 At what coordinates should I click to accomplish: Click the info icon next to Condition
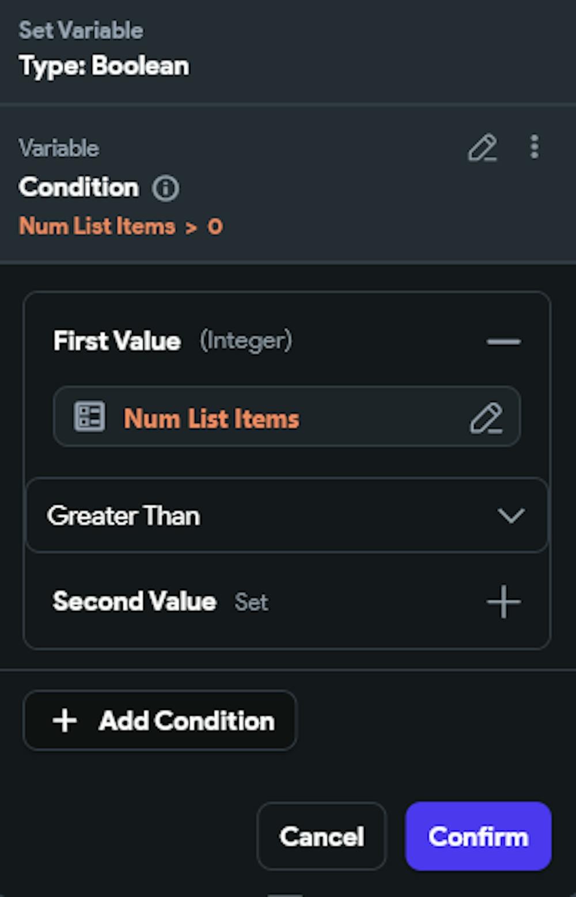pyautogui.click(x=166, y=188)
